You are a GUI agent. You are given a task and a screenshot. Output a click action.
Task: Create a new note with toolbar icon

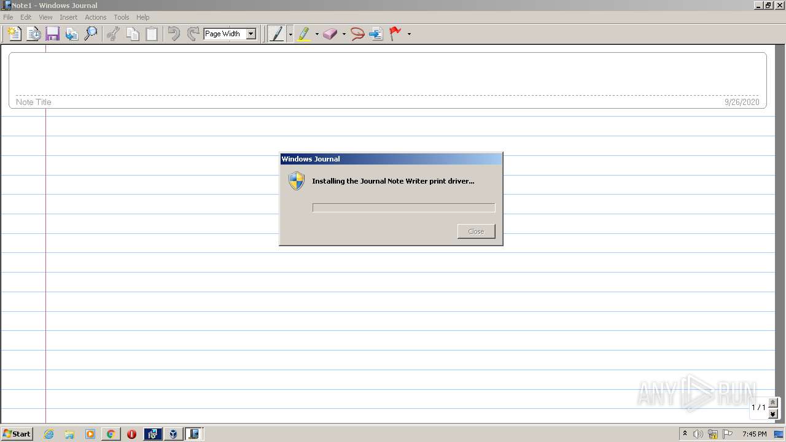click(x=14, y=34)
